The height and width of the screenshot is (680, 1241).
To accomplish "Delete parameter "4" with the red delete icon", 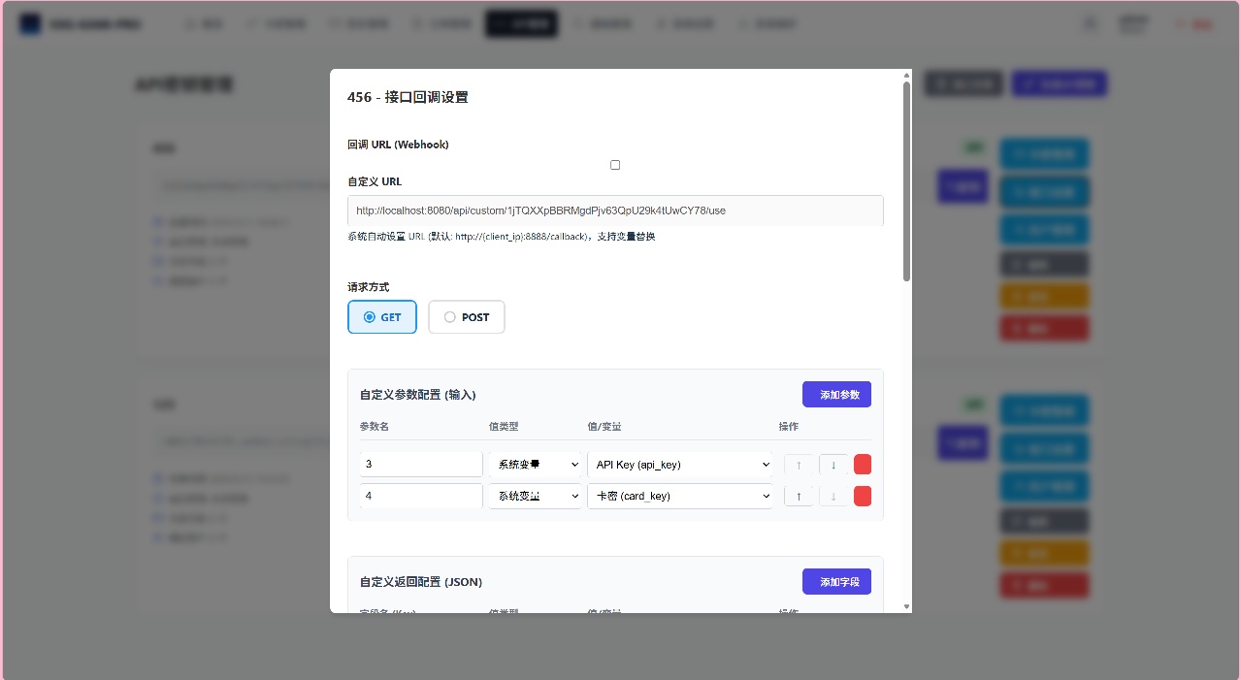I will point(863,496).
